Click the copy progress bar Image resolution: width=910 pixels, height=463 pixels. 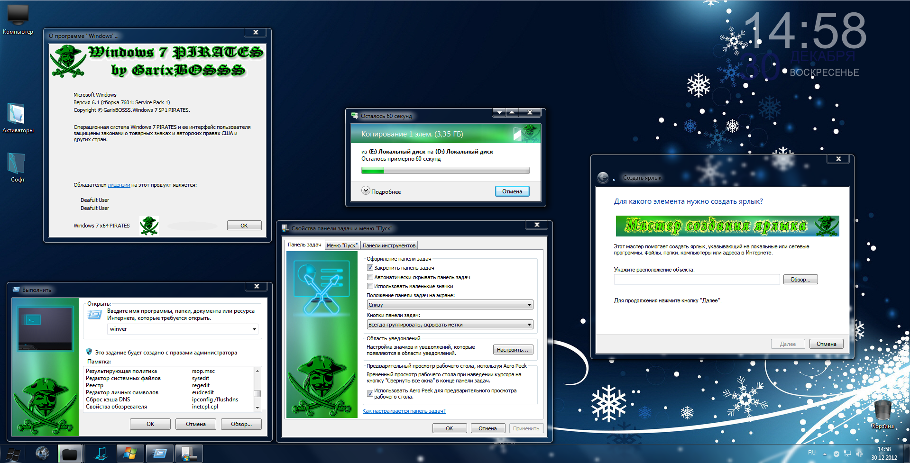tap(445, 171)
